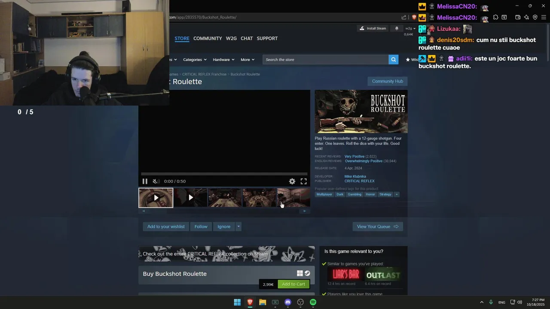Click the Buckshot Roulette header capsule image
Image resolution: width=550 pixels, height=309 pixels.
point(361,112)
